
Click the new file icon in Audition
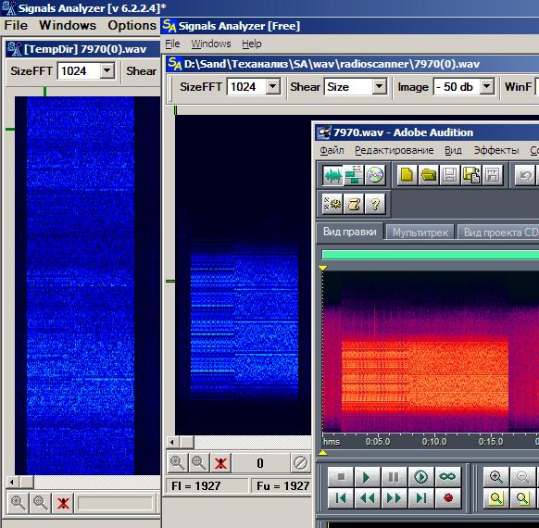pos(407,175)
